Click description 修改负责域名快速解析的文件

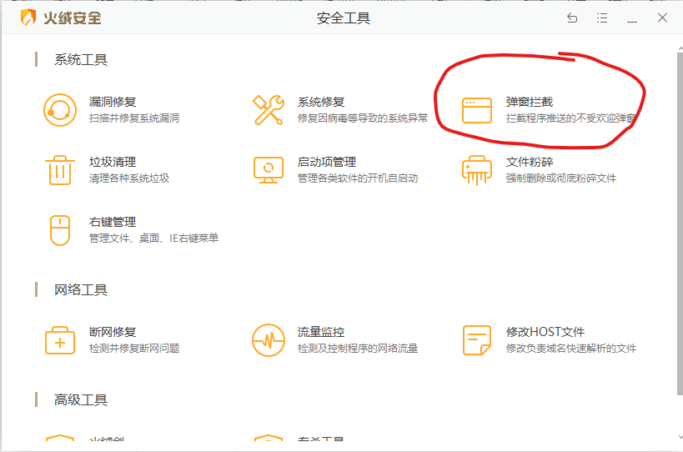pyautogui.click(x=571, y=348)
